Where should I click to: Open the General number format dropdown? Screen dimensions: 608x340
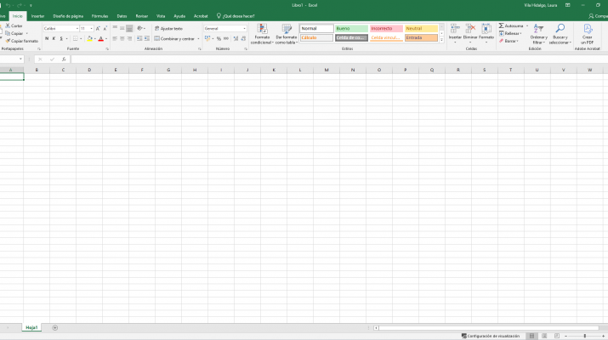pyautogui.click(x=244, y=28)
